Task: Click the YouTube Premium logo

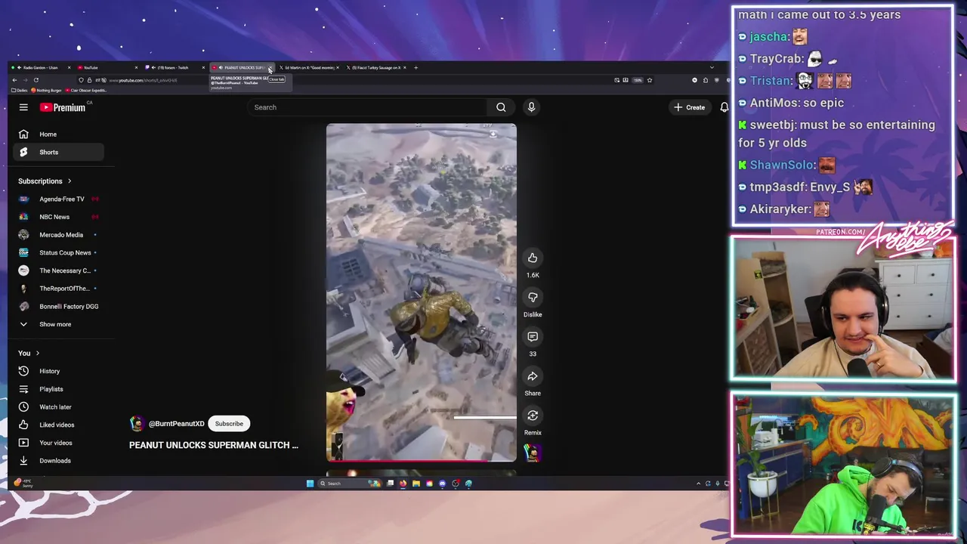Action: (63, 107)
